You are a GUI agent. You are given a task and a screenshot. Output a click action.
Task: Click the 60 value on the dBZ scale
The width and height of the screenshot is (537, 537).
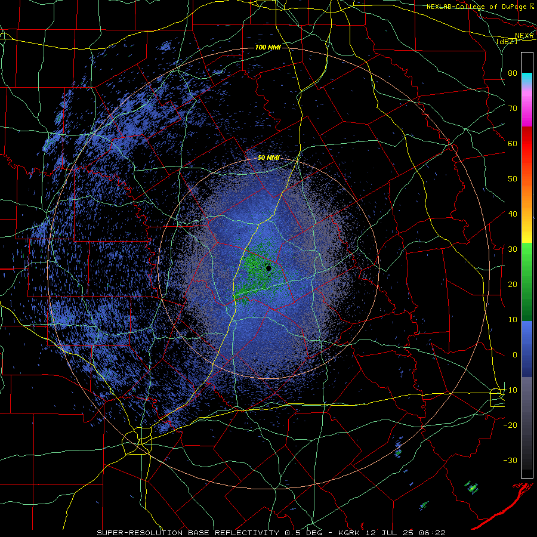(x=513, y=143)
